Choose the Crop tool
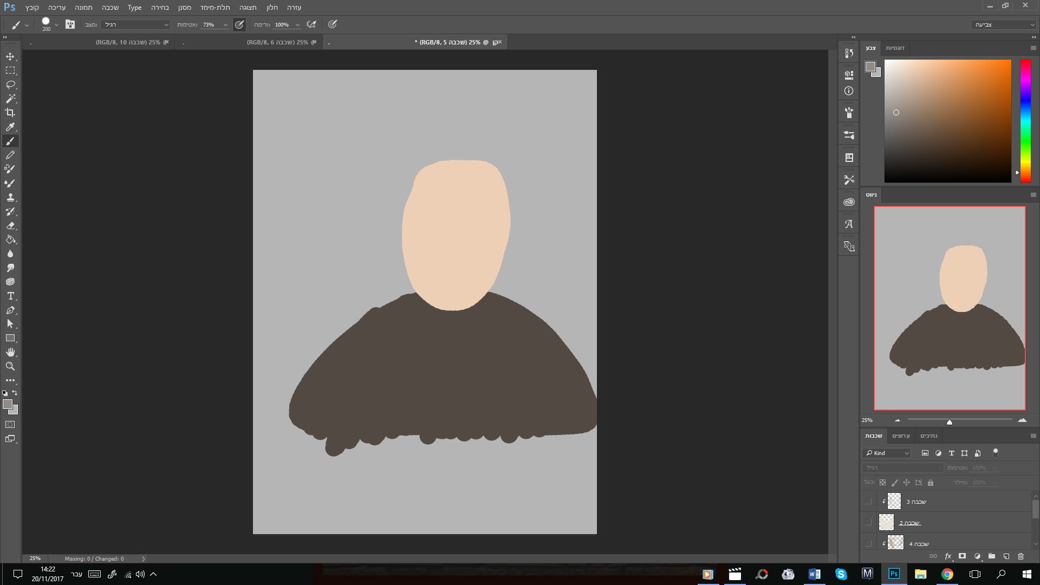 10,113
